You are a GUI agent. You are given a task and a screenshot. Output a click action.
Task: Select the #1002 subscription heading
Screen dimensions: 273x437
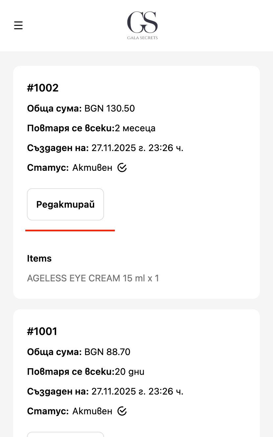coord(43,88)
